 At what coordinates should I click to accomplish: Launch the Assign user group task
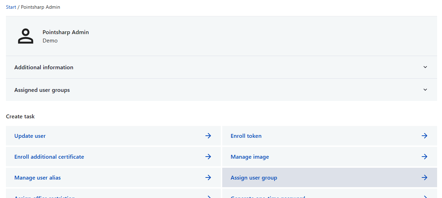(254, 177)
